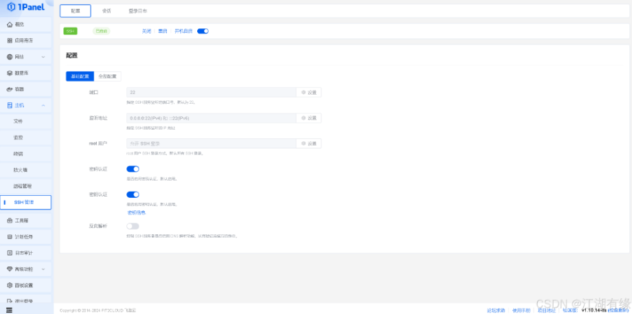Click 设置 button for 监听地址 listen address
The height and width of the screenshot is (314, 632).
tap(308, 118)
